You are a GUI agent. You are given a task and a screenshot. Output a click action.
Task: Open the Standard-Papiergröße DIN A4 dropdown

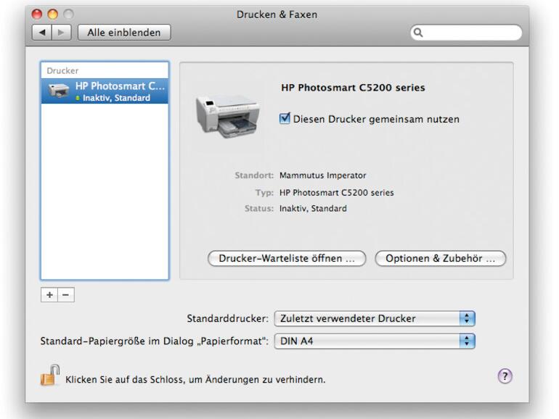[374, 340]
